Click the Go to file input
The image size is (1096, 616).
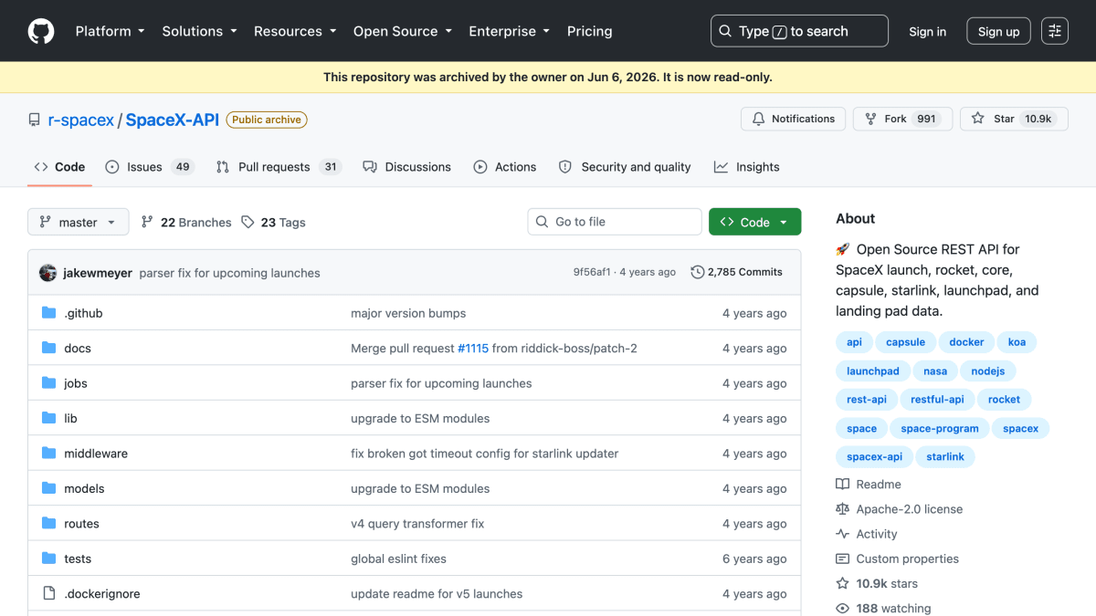coord(615,222)
